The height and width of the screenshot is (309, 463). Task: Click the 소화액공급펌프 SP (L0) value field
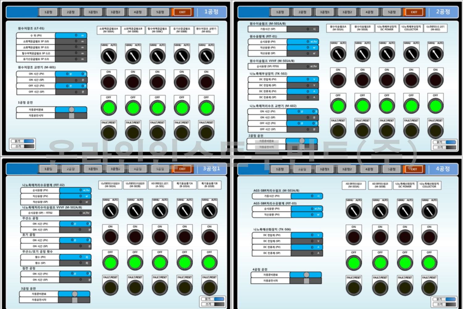tap(71, 41)
